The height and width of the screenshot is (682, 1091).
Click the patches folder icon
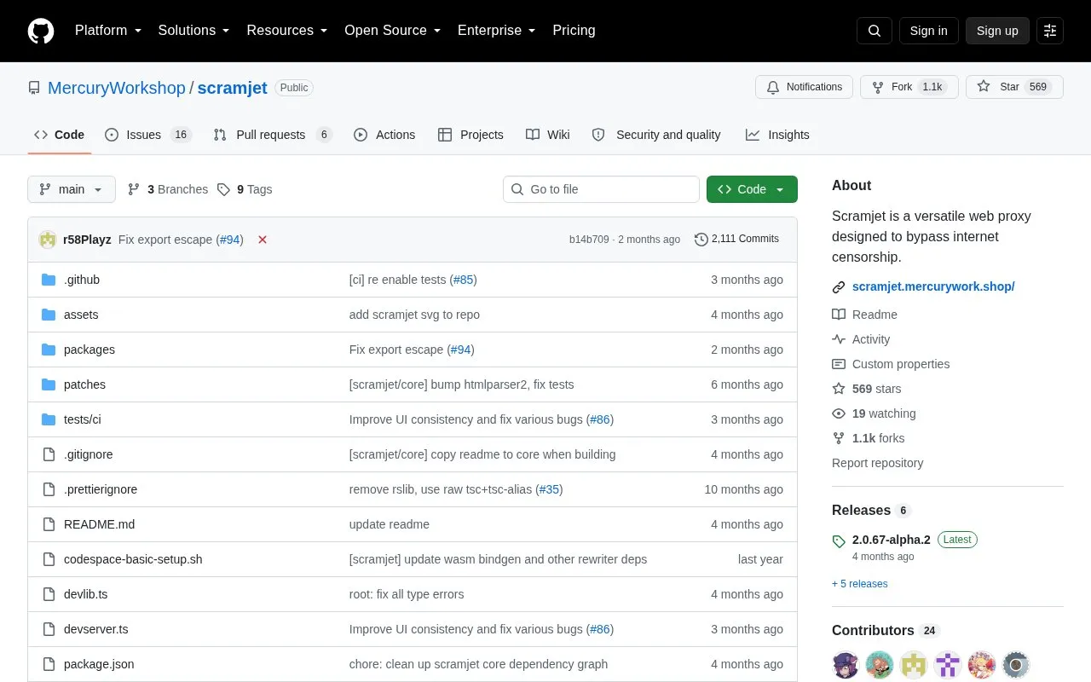point(49,384)
